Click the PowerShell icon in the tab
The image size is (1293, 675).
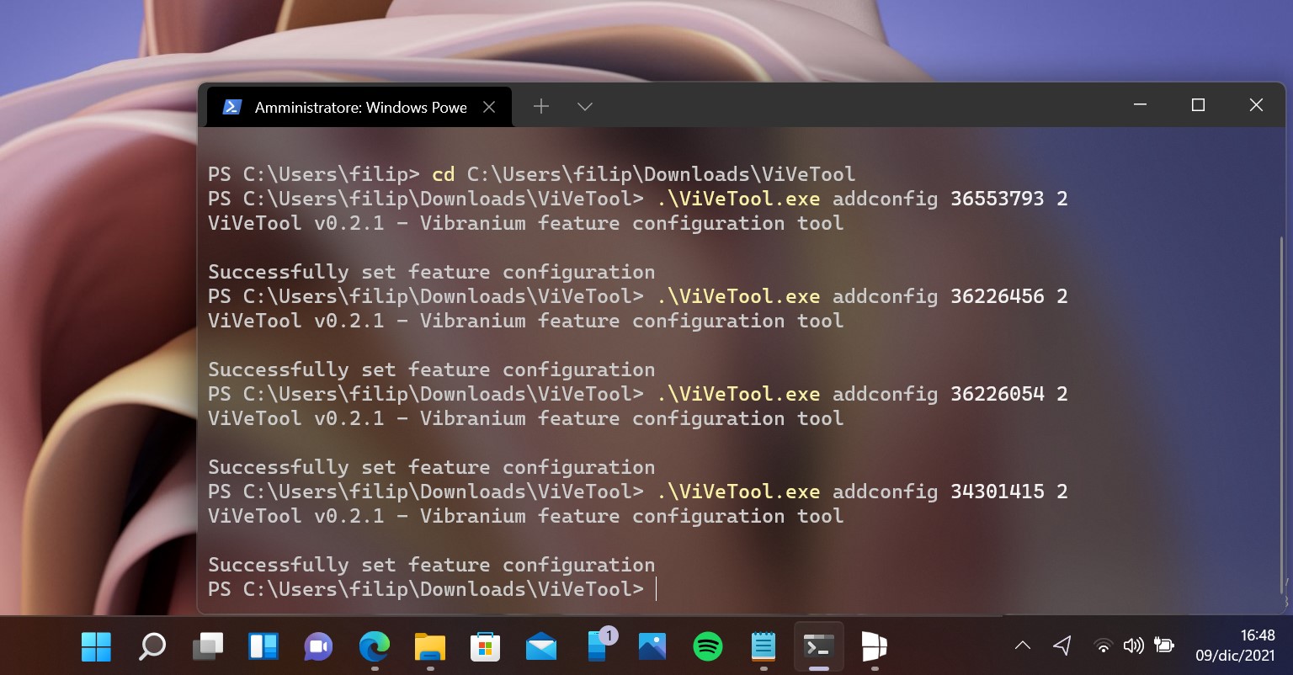pos(231,107)
